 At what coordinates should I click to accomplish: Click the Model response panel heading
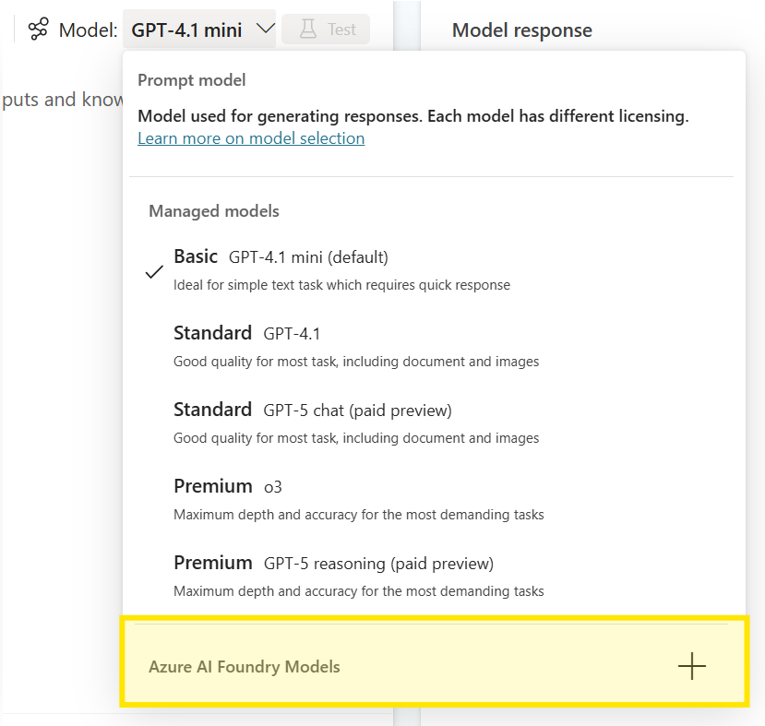(522, 30)
